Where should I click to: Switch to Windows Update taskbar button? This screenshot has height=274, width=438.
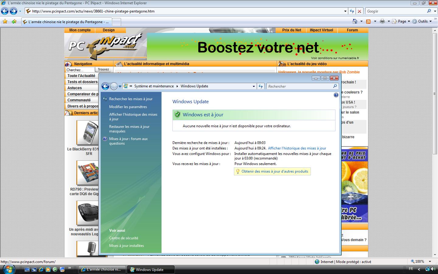tap(151, 269)
